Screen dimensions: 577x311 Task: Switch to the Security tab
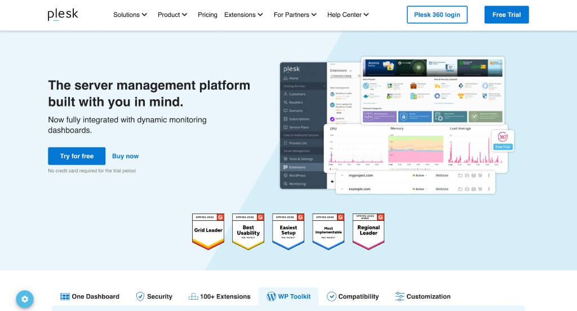point(154,297)
